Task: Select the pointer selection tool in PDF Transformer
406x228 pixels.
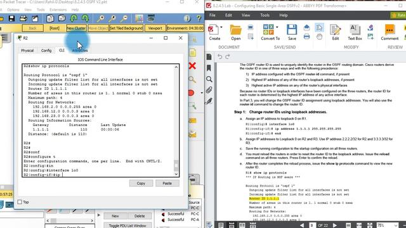Action: tap(319, 27)
